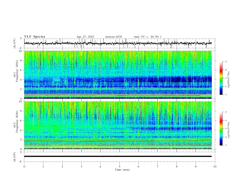Click the "ch.3(V)" waveform axis label

pos(15,157)
